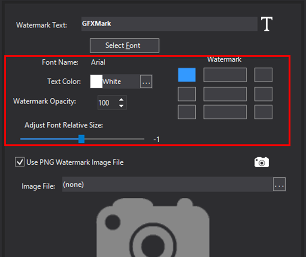This screenshot has width=306, height=257.
Task: Select bottom-center watermark position box
Action: point(225,112)
